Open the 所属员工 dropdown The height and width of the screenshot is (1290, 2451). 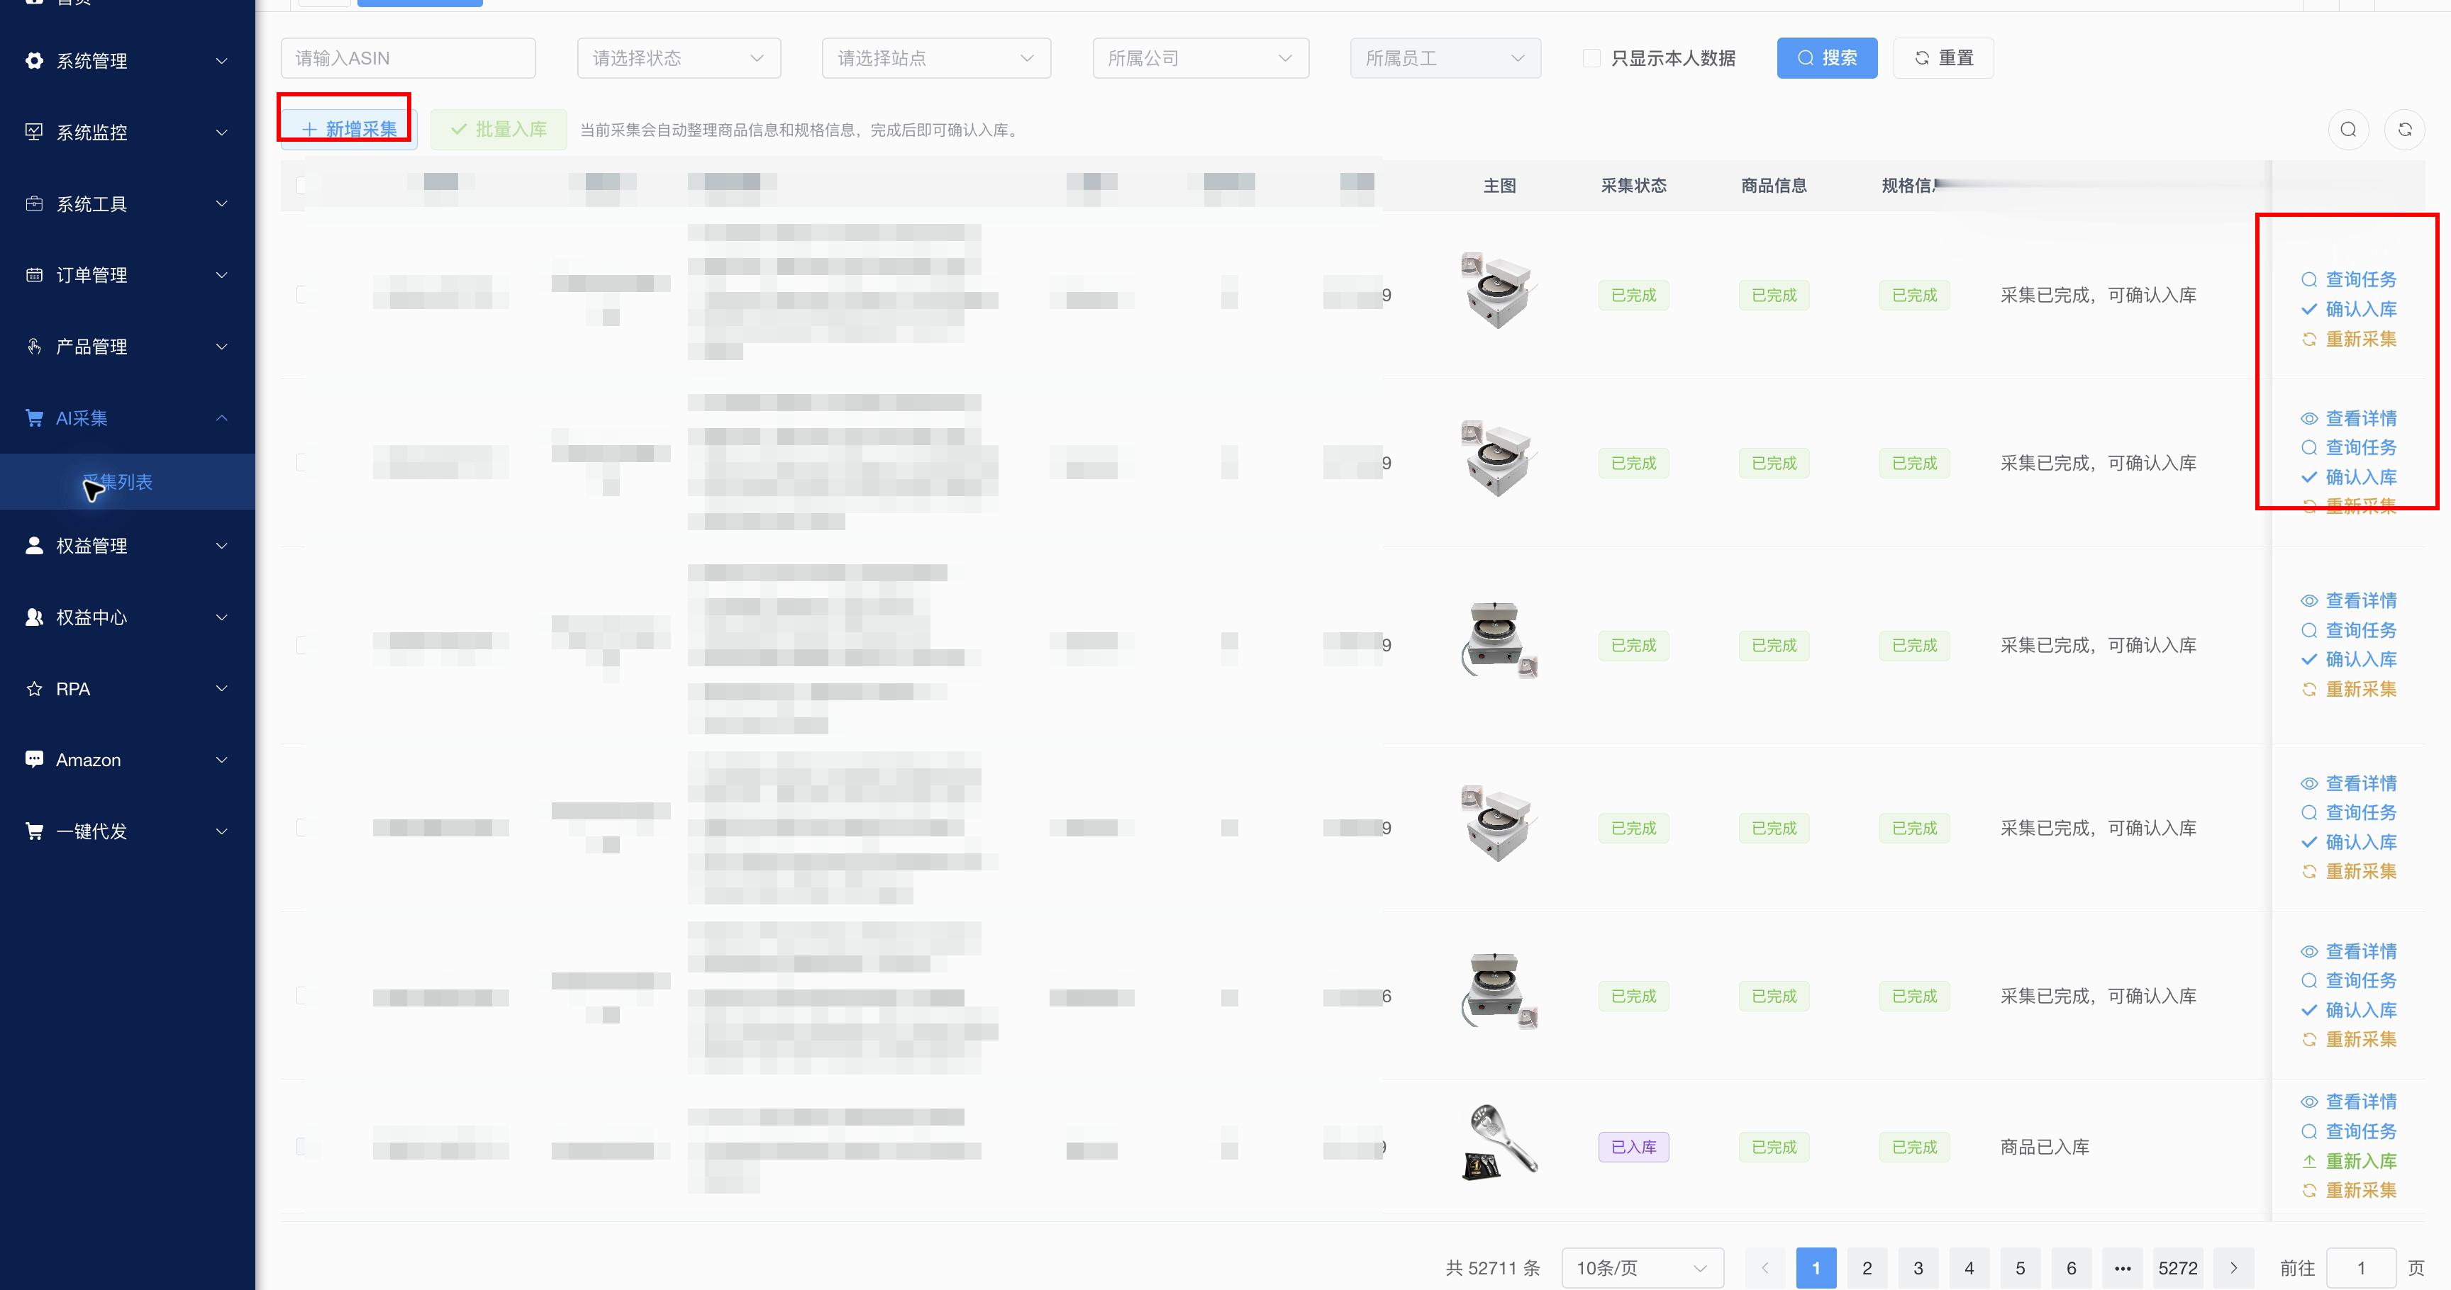point(1445,58)
